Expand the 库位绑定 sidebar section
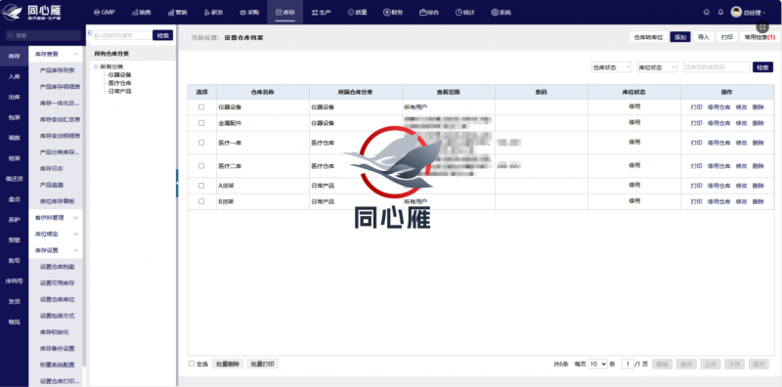This screenshot has height=387, width=782. click(75, 234)
